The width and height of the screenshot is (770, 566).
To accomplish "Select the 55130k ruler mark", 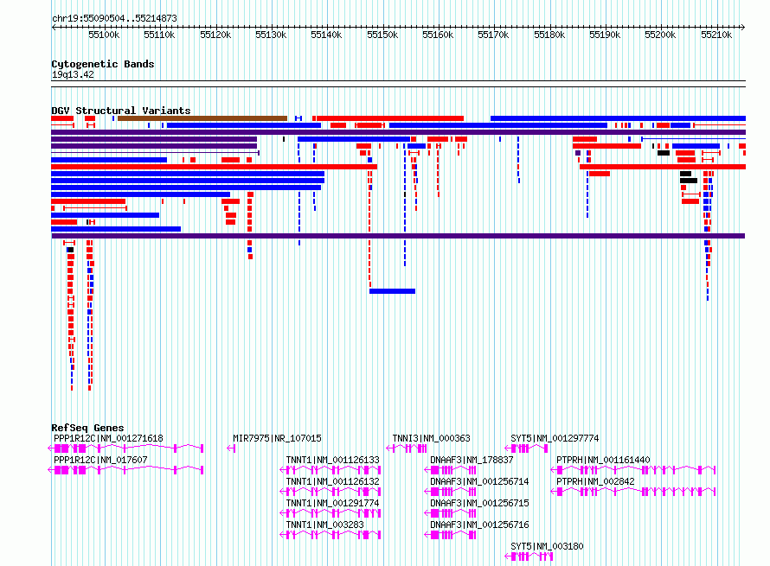I will pyautogui.click(x=271, y=35).
